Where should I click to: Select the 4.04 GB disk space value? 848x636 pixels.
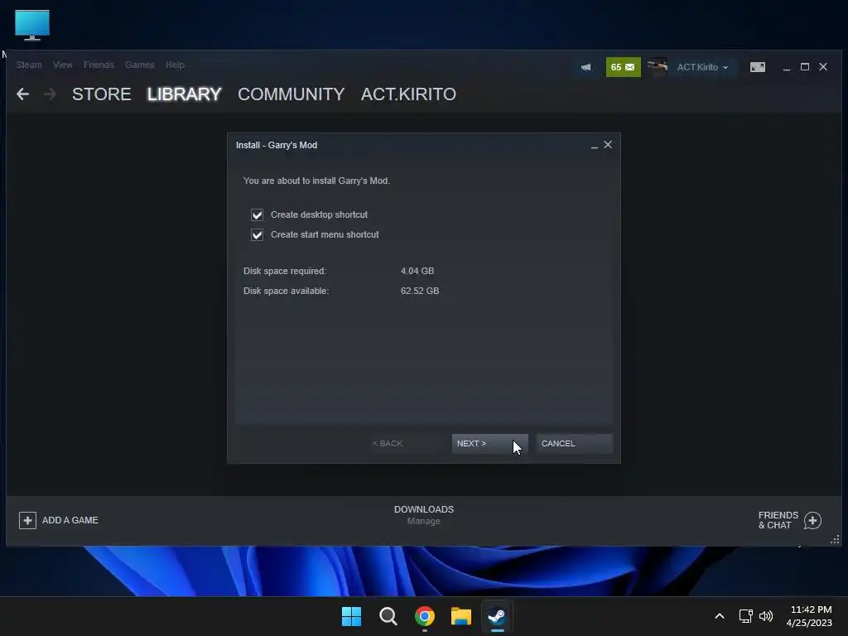coord(417,271)
